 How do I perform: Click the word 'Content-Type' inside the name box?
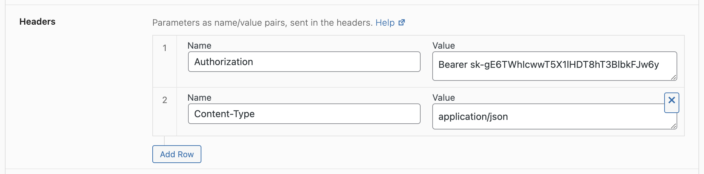224,114
